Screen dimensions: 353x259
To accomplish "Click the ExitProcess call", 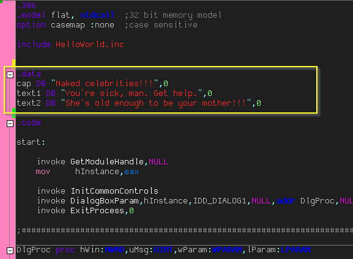I will point(97,211).
